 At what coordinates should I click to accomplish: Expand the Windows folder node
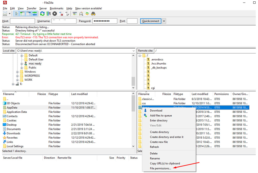(x=17, y=72)
